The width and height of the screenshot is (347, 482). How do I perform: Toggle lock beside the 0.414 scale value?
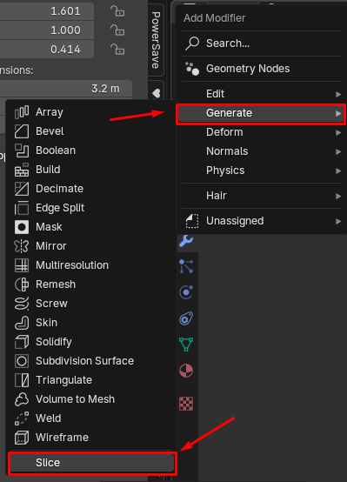point(117,50)
